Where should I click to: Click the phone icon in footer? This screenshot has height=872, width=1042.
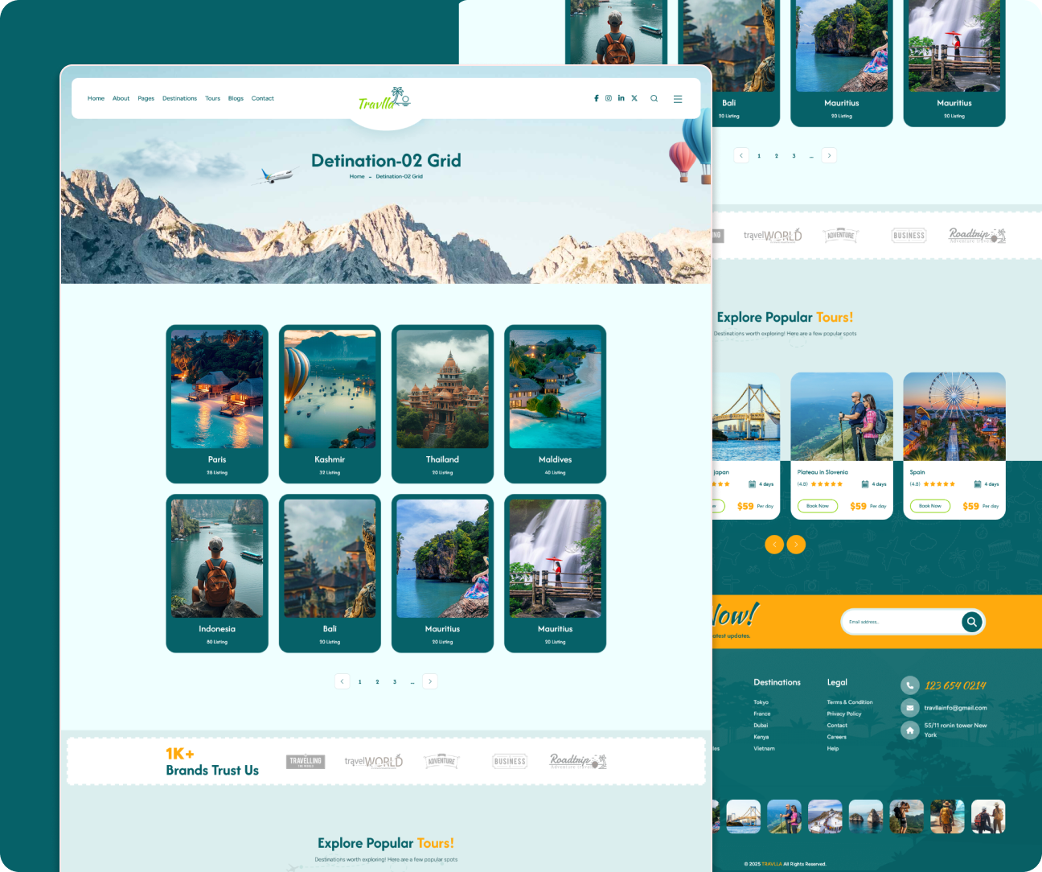click(909, 685)
